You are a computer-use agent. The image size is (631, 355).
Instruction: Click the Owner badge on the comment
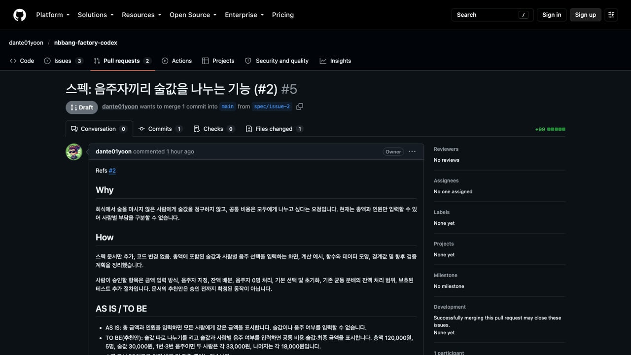[x=393, y=152]
